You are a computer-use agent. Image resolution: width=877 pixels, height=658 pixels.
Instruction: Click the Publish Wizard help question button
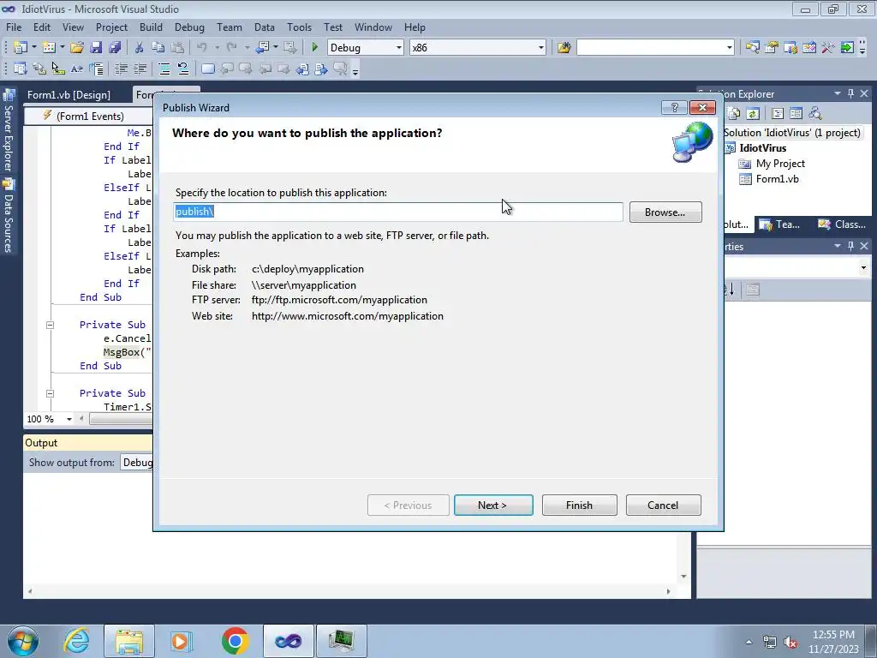coord(675,107)
